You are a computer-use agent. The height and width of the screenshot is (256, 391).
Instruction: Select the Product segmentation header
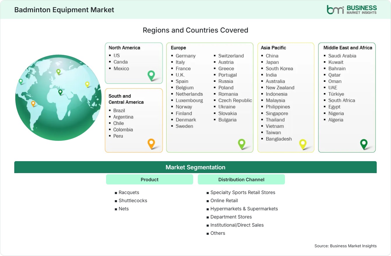click(149, 179)
